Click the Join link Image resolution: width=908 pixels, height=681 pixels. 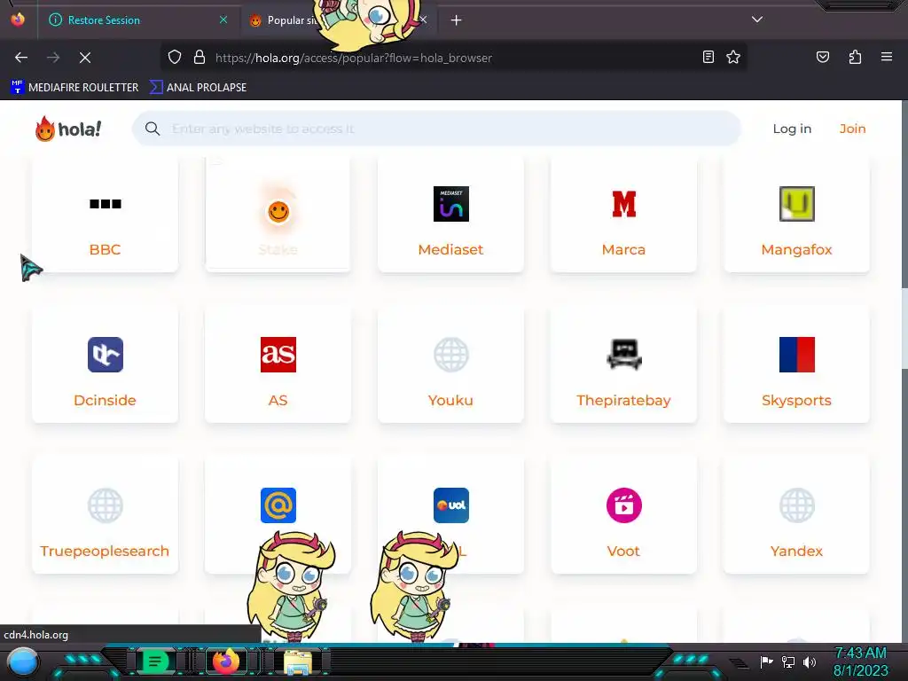click(852, 129)
